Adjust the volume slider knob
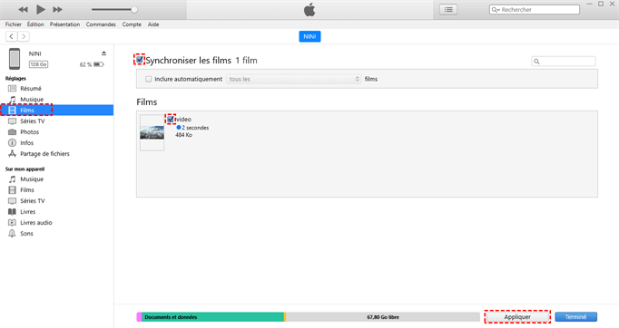 [134, 9]
